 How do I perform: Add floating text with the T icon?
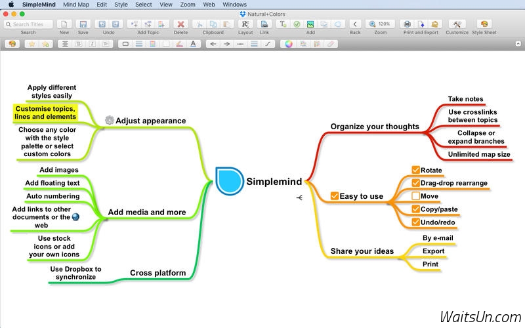pos(283,24)
